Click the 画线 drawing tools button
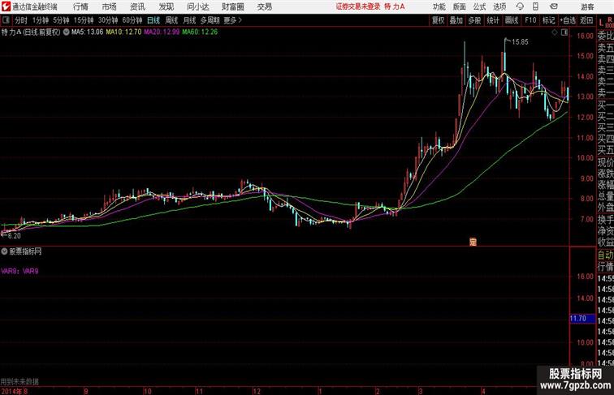614x395 pixels. [x=512, y=20]
